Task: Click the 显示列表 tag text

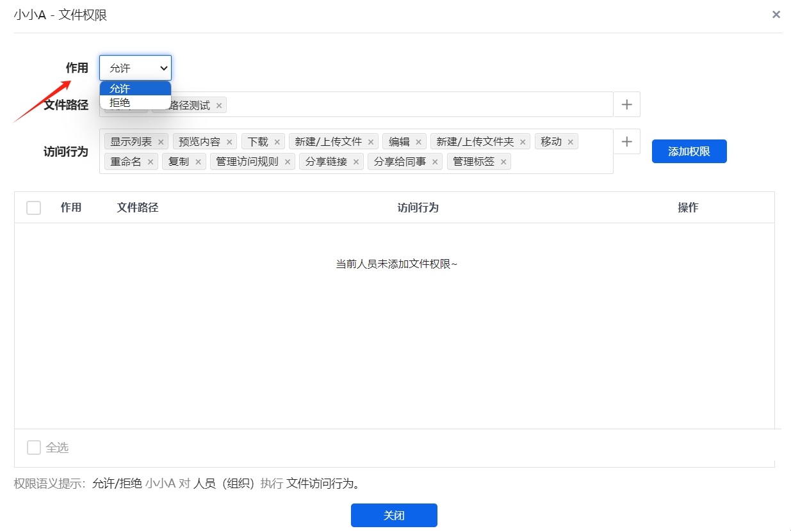Action: 131,142
